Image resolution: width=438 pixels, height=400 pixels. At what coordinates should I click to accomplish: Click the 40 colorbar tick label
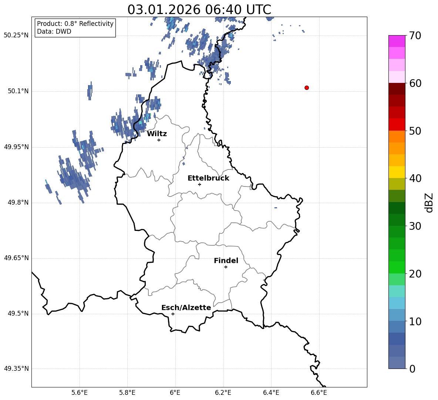[415, 178]
